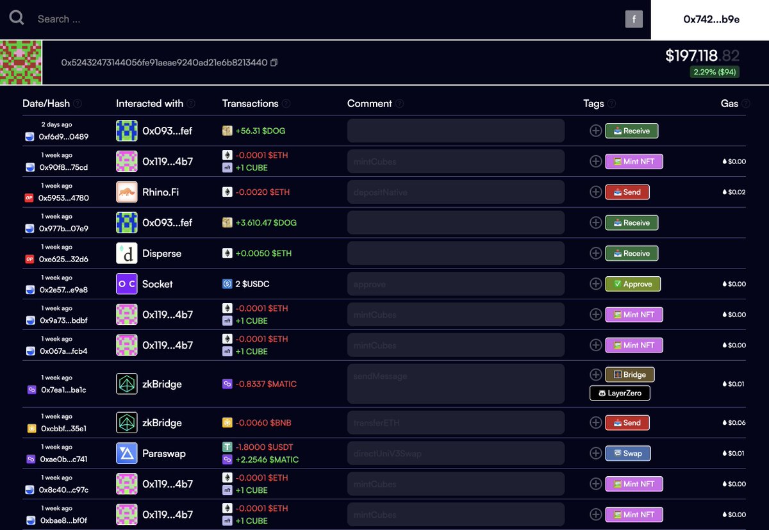Image resolution: width=769 pixels, height=530 pixels.
Task: Click the 2 $USDC amount
Action: click(x=253, y=284)
